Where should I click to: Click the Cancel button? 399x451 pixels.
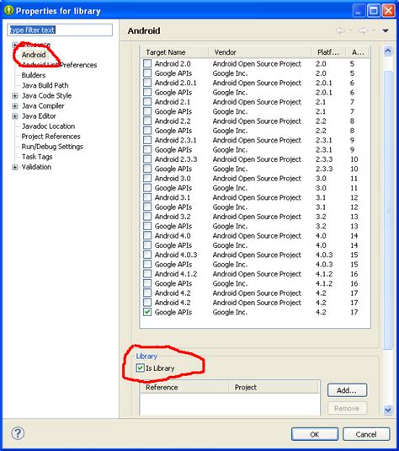click(x=366, y=434)
